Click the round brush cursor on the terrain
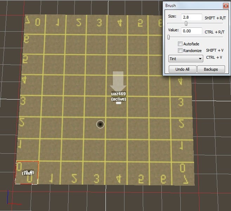The height and width of the screenshot is (211, 231). pos(100,124)
